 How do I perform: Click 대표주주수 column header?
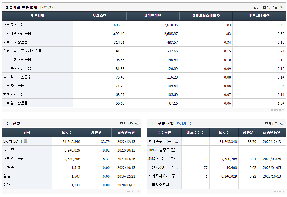tap(195, 132)
